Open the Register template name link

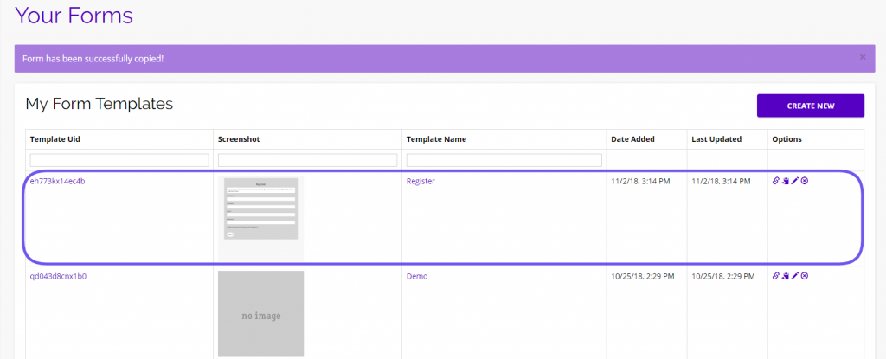[421, 182]
